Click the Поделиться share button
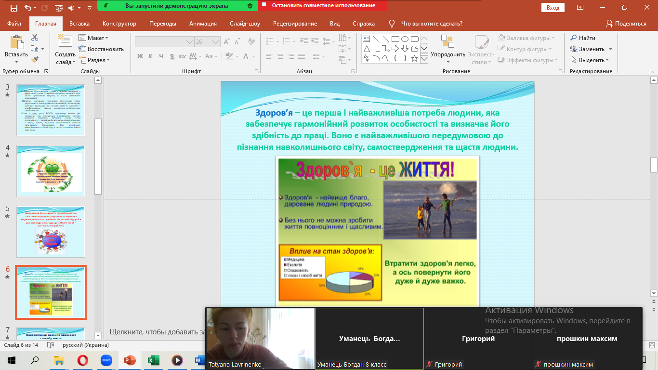 [x=626, y=24]
